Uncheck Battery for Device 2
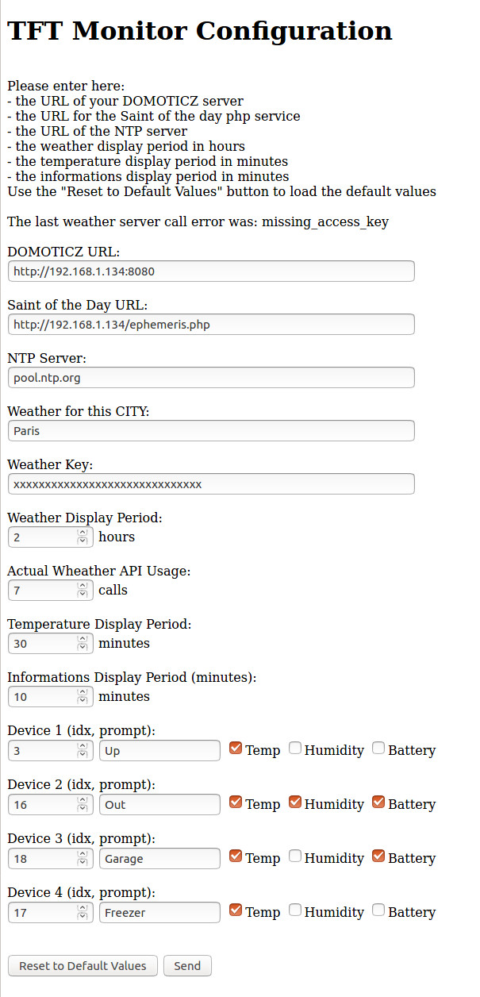480x997 pixels. (x=378, y=802)
